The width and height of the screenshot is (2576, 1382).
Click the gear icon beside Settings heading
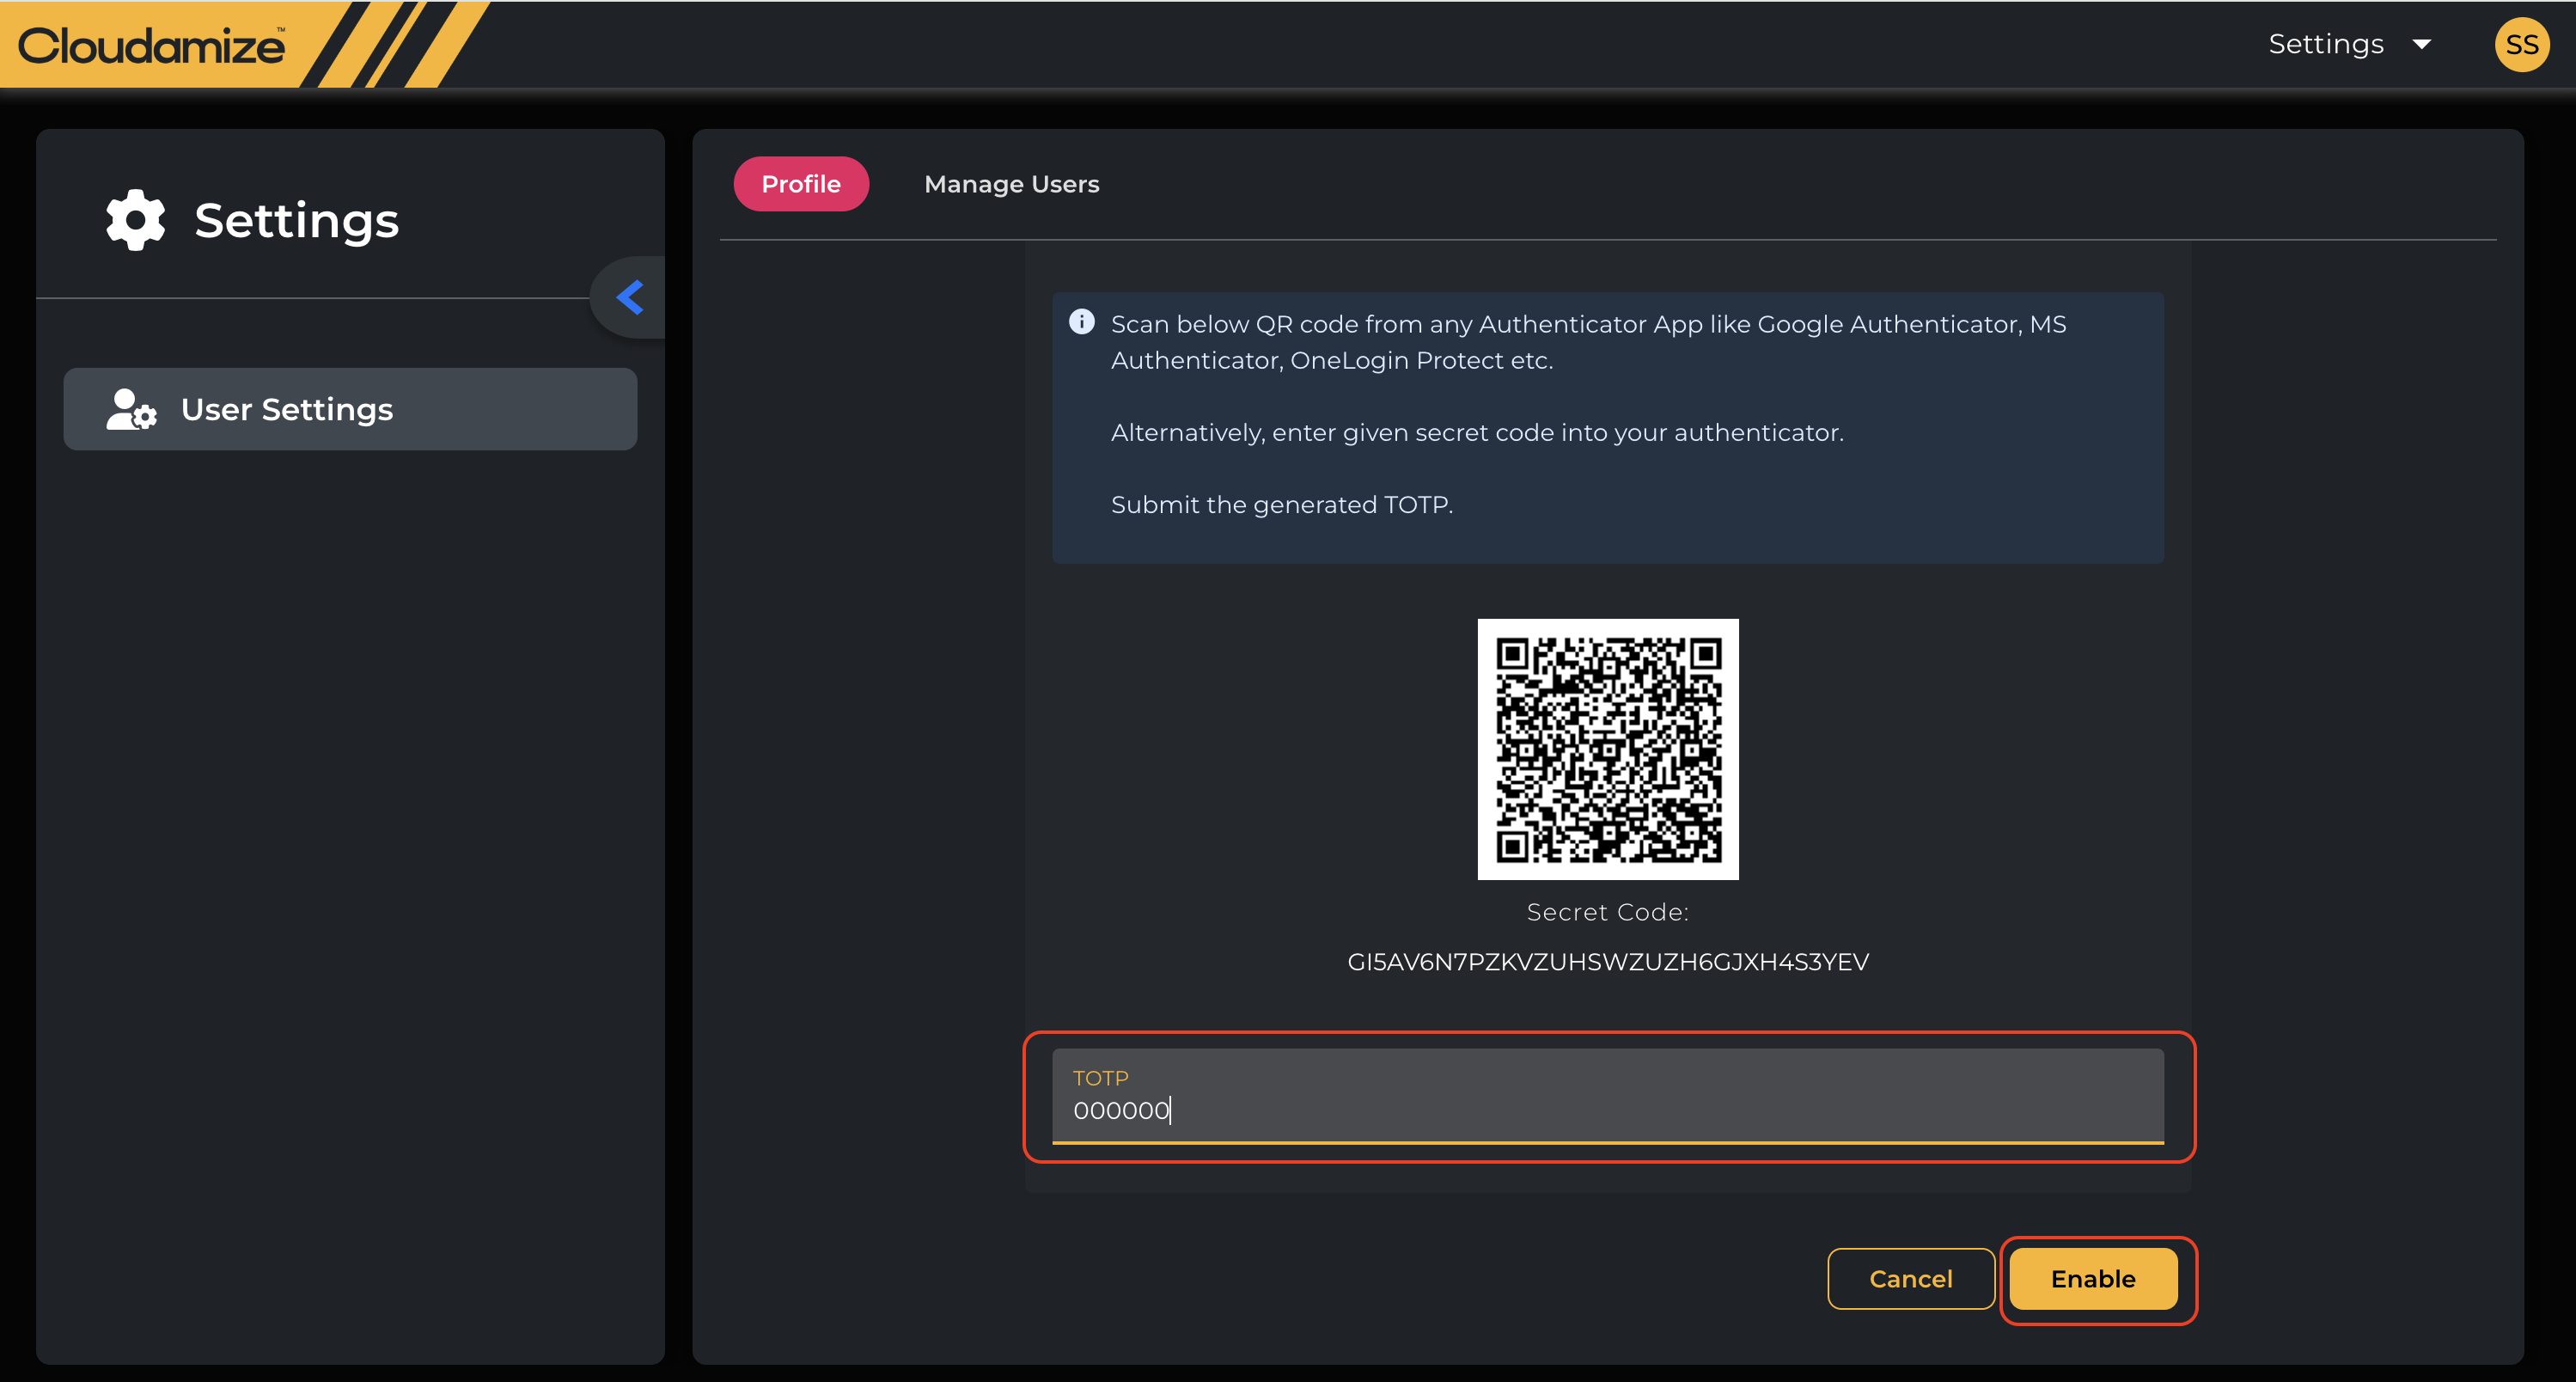[x=136, y=220]
